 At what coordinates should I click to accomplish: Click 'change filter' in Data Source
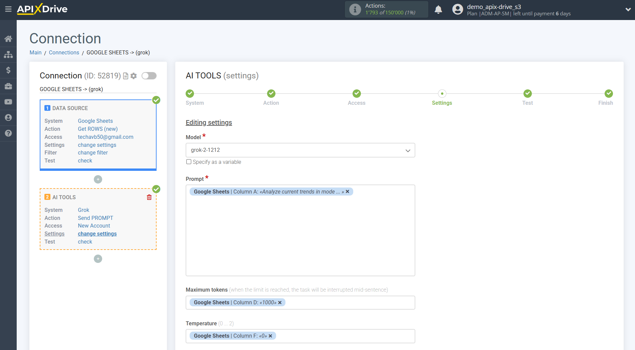pos(93,152)
